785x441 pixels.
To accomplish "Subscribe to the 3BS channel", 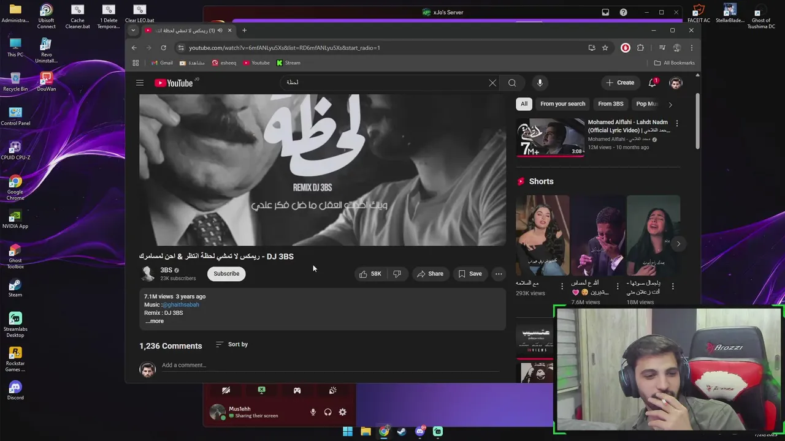I will point(226,274).
